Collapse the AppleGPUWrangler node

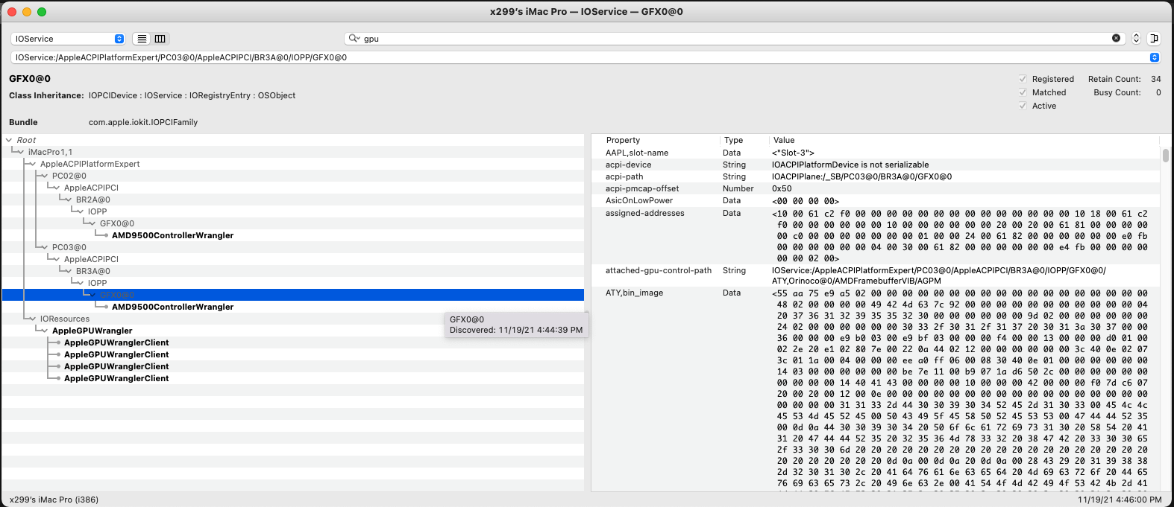point(45,331)
